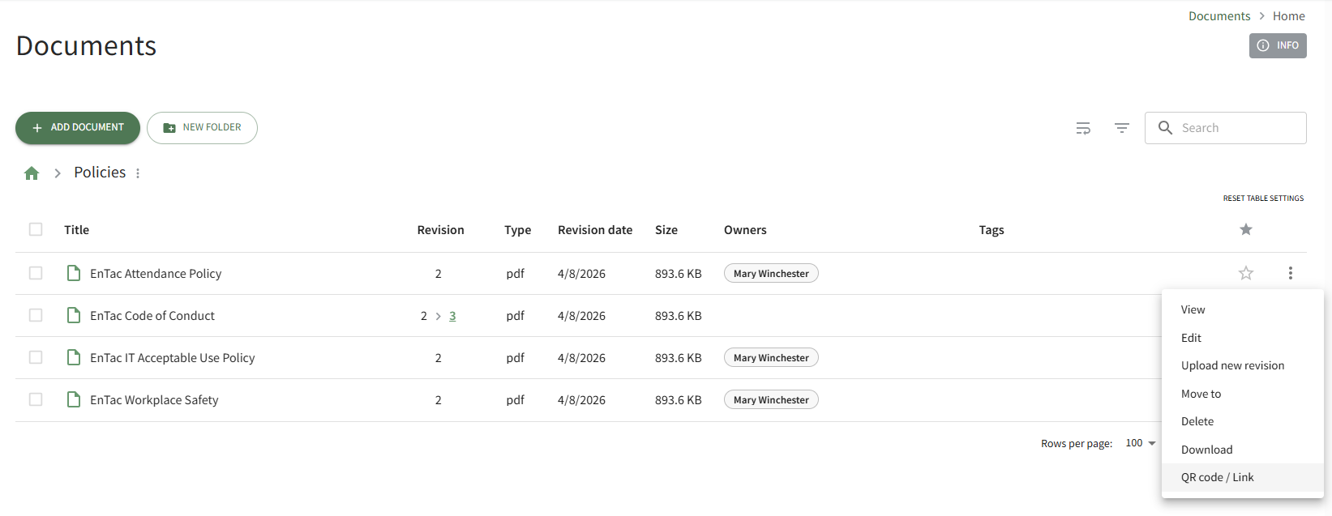Choose QR code / Link from menu
The height and width of the screenshot is (516, 1332).
(1217, 478)
